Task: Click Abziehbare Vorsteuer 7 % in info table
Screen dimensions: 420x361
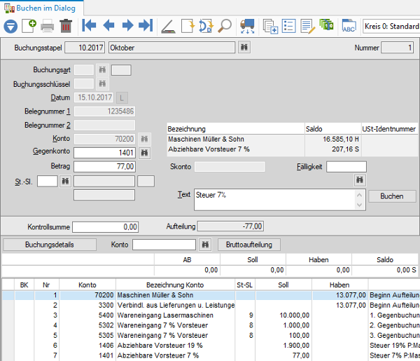Action: pos(209,149)
